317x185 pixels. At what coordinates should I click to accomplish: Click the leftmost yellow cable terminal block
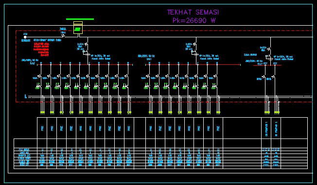tap(42, 113)
